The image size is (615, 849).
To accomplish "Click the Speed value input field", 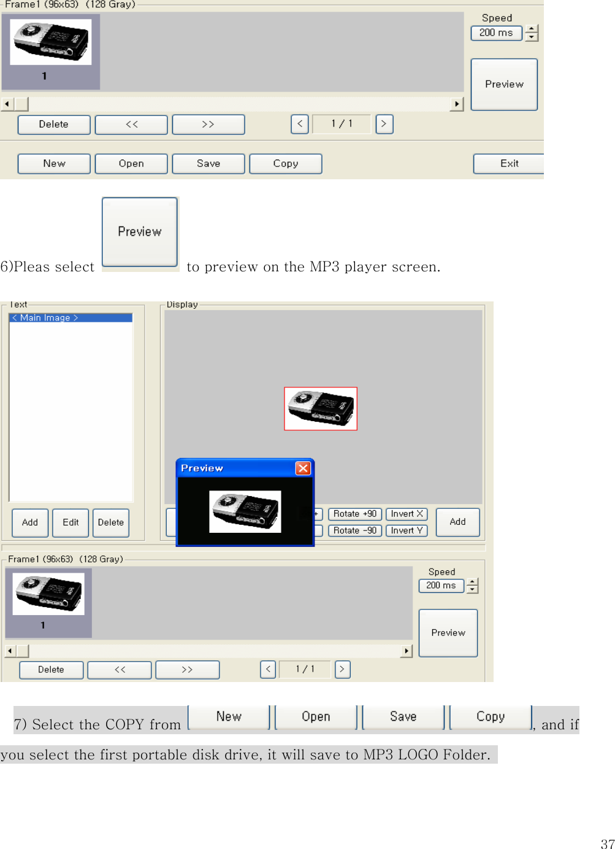I will click(495, 33).
